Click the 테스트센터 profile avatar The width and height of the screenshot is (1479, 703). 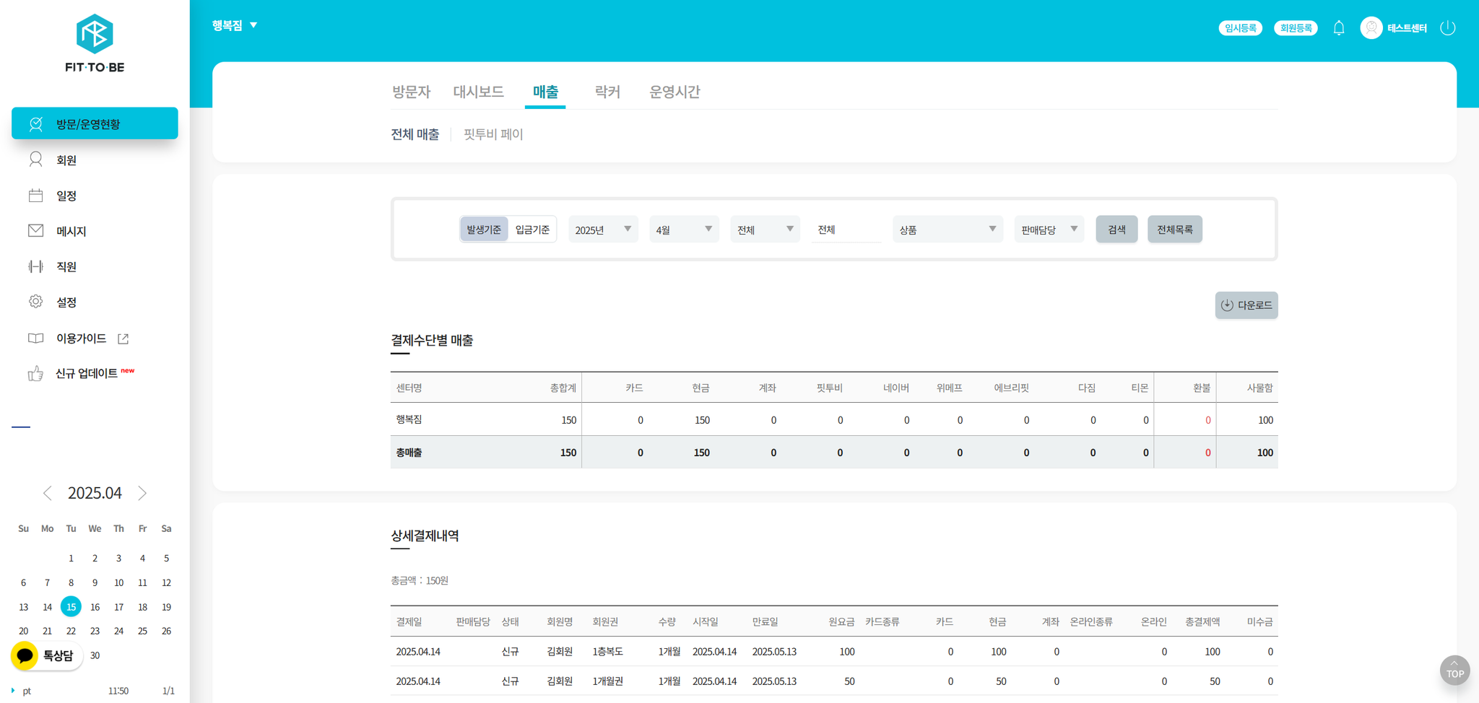point(1371,28)
